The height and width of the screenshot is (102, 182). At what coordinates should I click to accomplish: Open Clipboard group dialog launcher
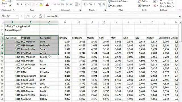[x=14, y=10]
